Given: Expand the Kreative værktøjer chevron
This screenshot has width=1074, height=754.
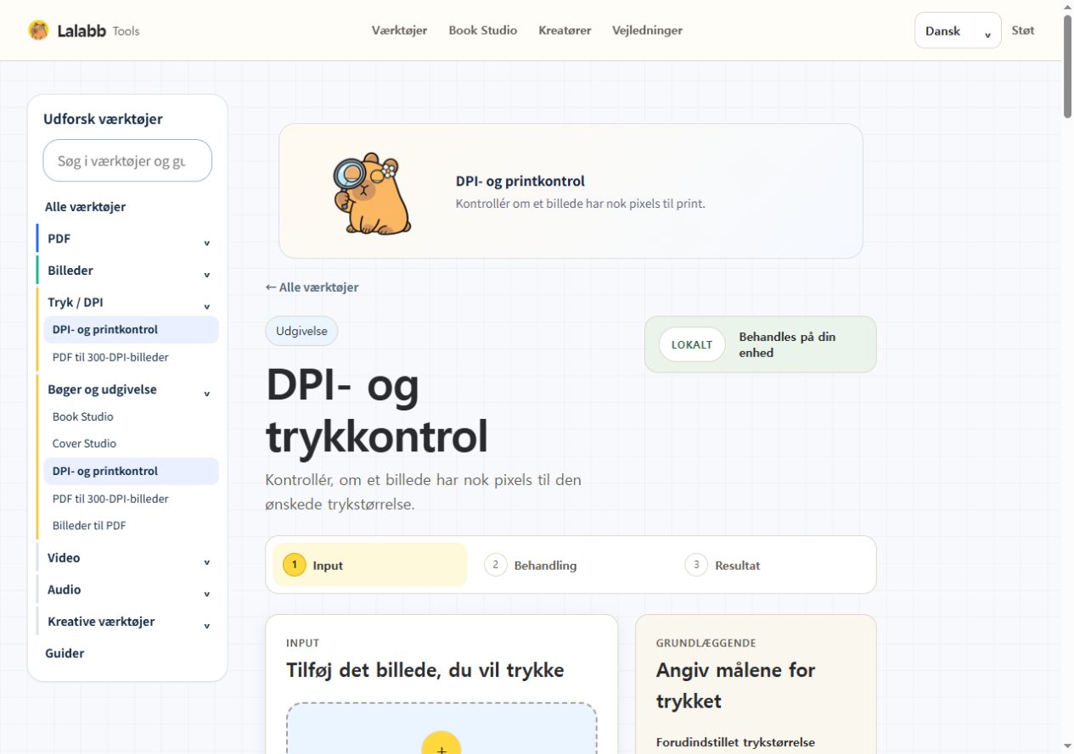Looking at the screenshot, I should [206, 626].
